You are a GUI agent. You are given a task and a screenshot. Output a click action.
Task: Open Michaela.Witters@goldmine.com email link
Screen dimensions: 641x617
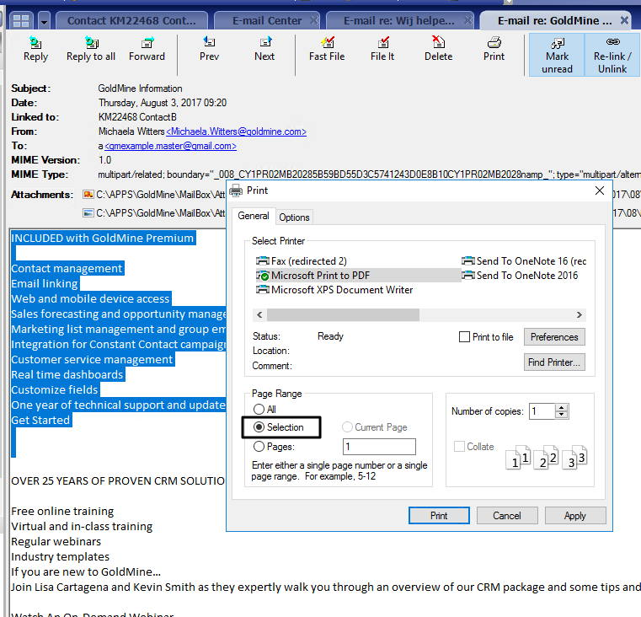pos(237,131)
